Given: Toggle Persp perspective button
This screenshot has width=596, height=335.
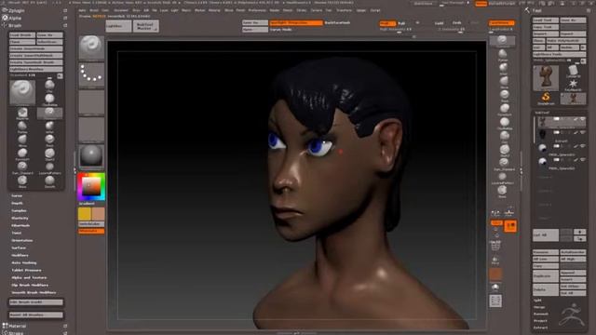Looking at the screenshot, I should (x=496, y=223).
